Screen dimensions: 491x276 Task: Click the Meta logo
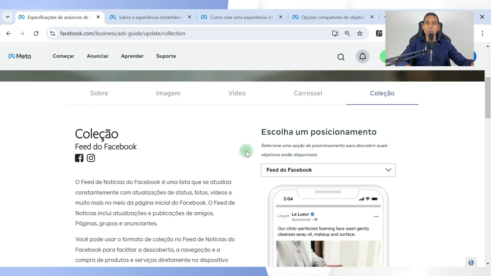tap(20, 56)
